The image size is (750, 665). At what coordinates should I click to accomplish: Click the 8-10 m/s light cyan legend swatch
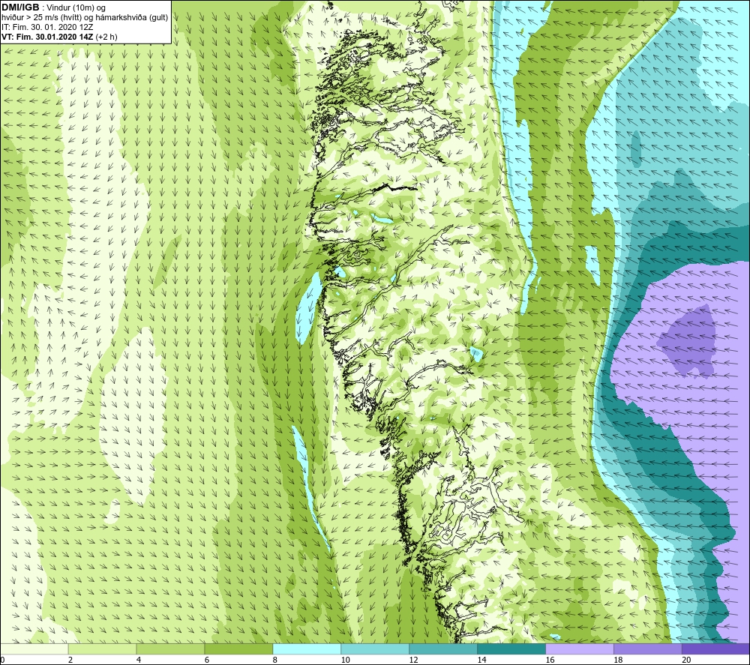[307, 649]
